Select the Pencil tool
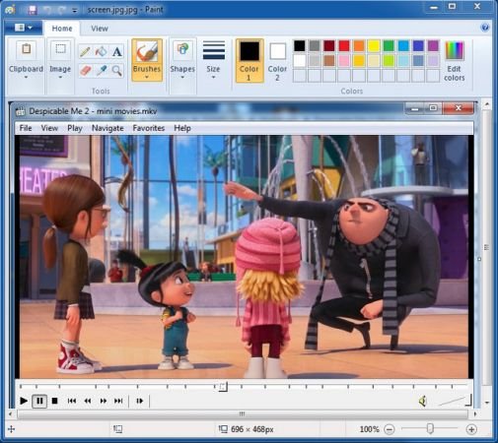 [85, 52]
